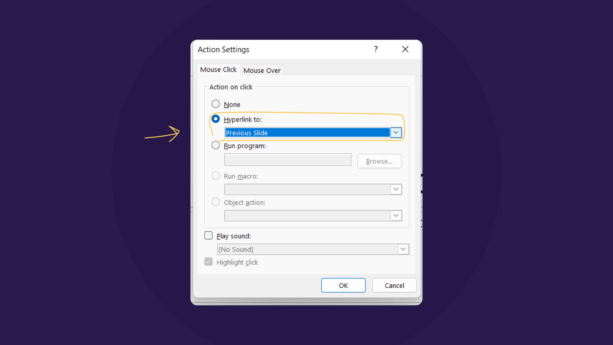613x345 pixels.
Task: Enable the Play sound checkbox
Action: tap(208, 235)
